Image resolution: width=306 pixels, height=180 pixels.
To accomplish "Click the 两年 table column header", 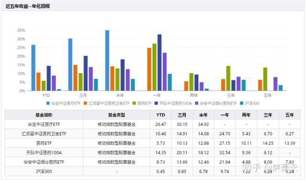I will (246, 115).
